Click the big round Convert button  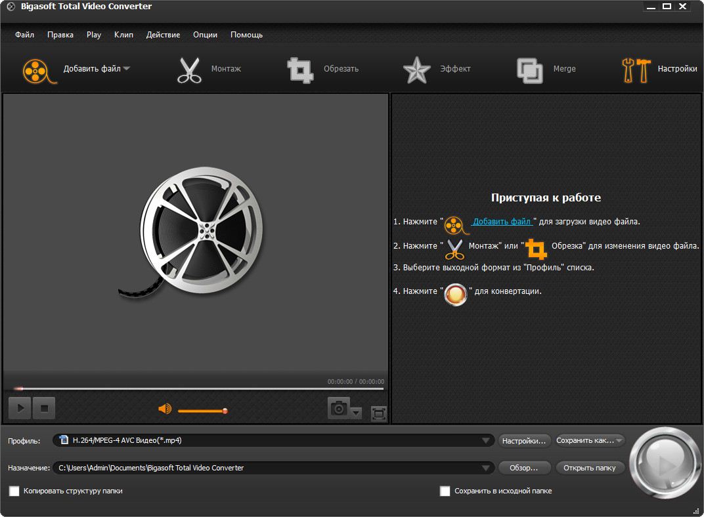(665, 463)
